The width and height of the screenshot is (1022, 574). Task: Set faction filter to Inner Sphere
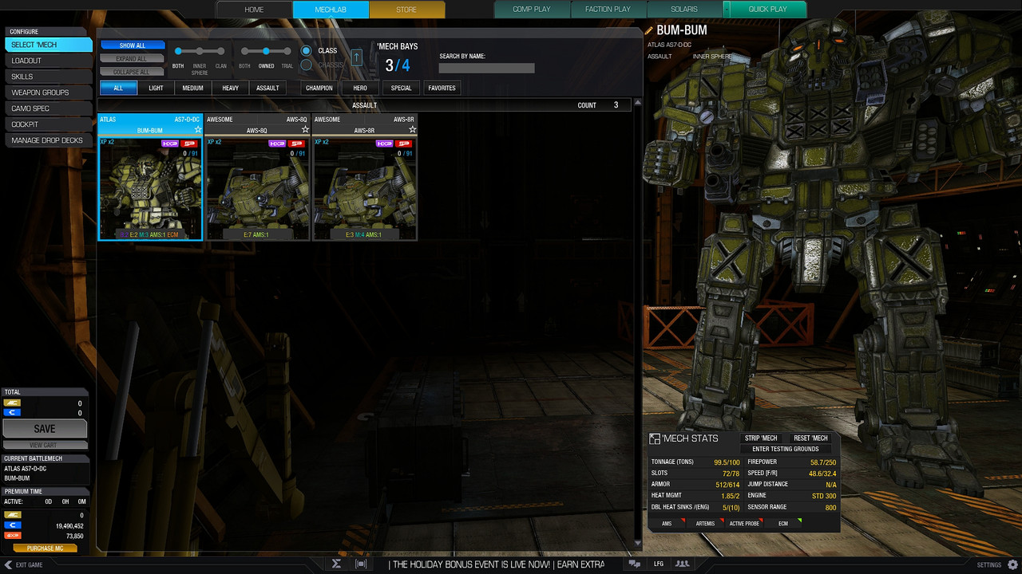coord(200,51)
